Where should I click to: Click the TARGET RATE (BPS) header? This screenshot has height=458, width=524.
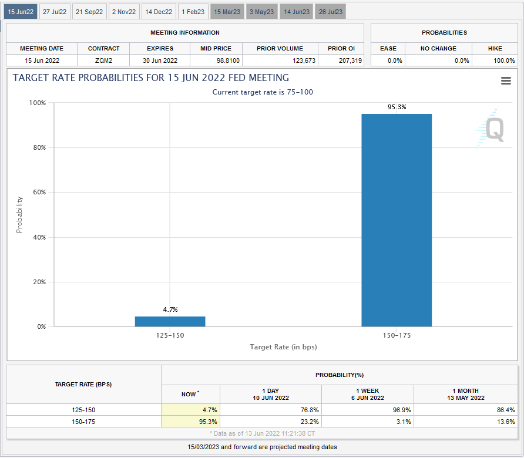(83, 385)
